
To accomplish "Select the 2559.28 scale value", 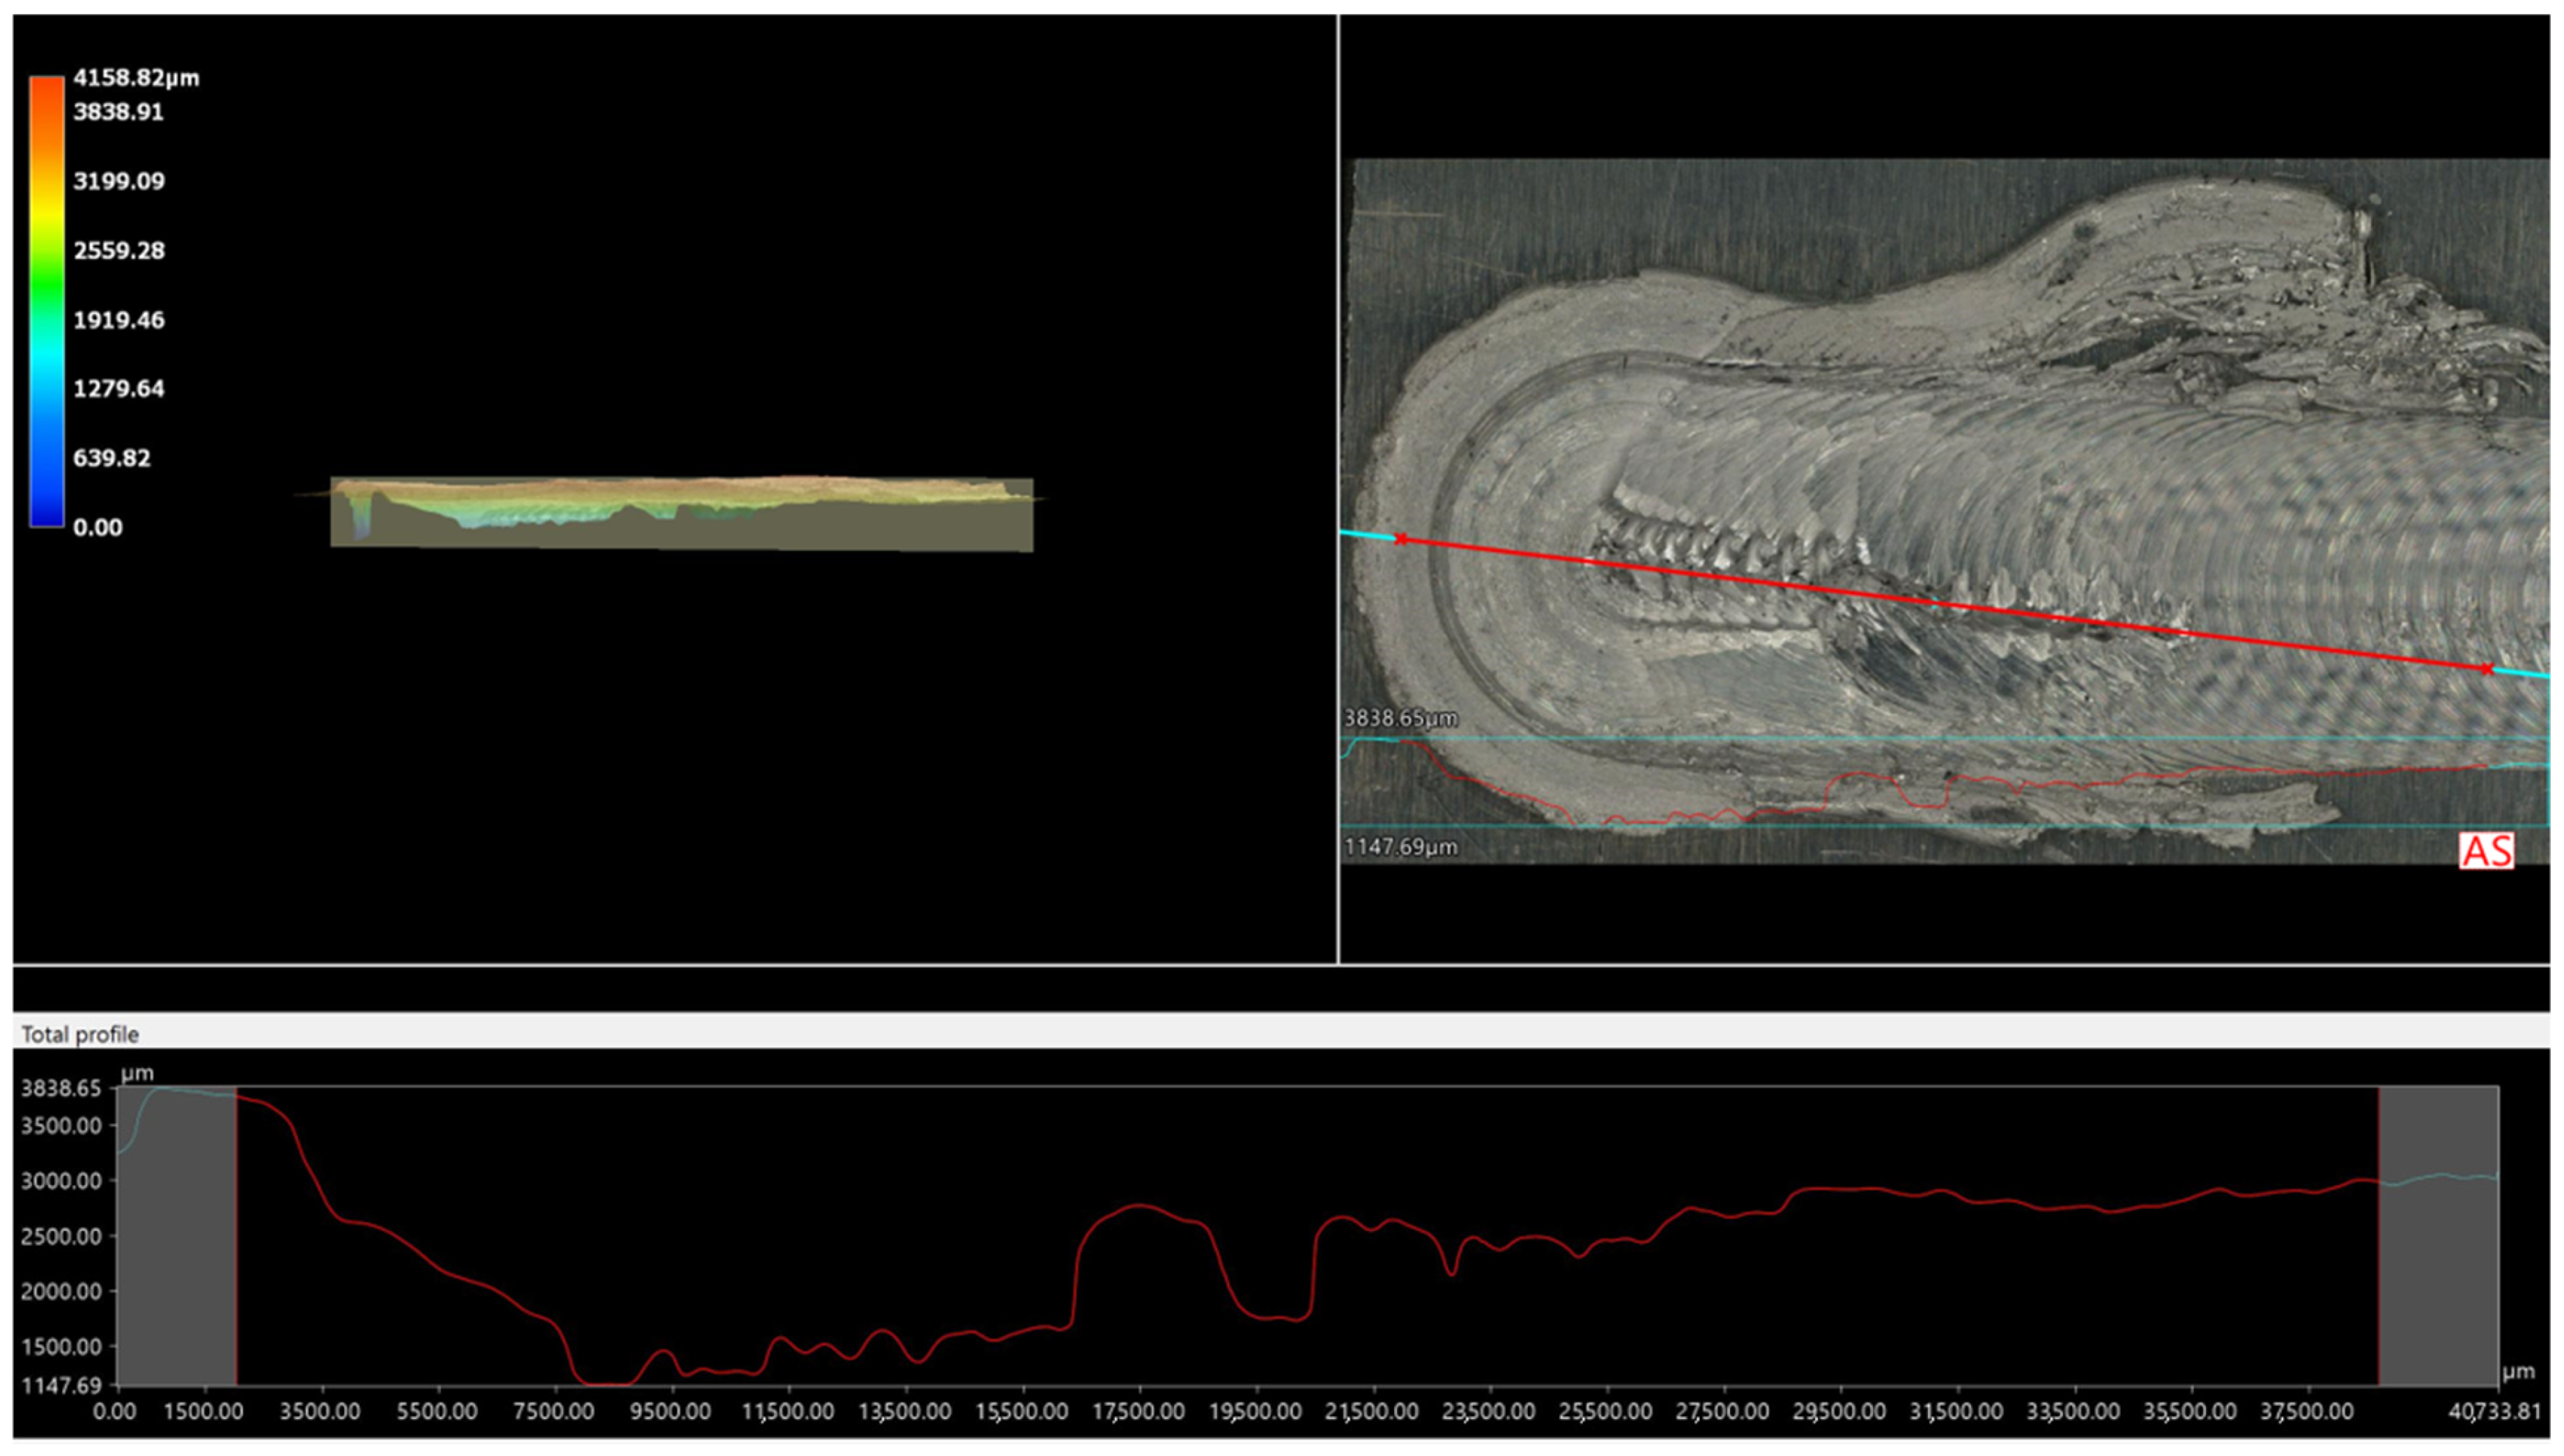I will [119, 250].
